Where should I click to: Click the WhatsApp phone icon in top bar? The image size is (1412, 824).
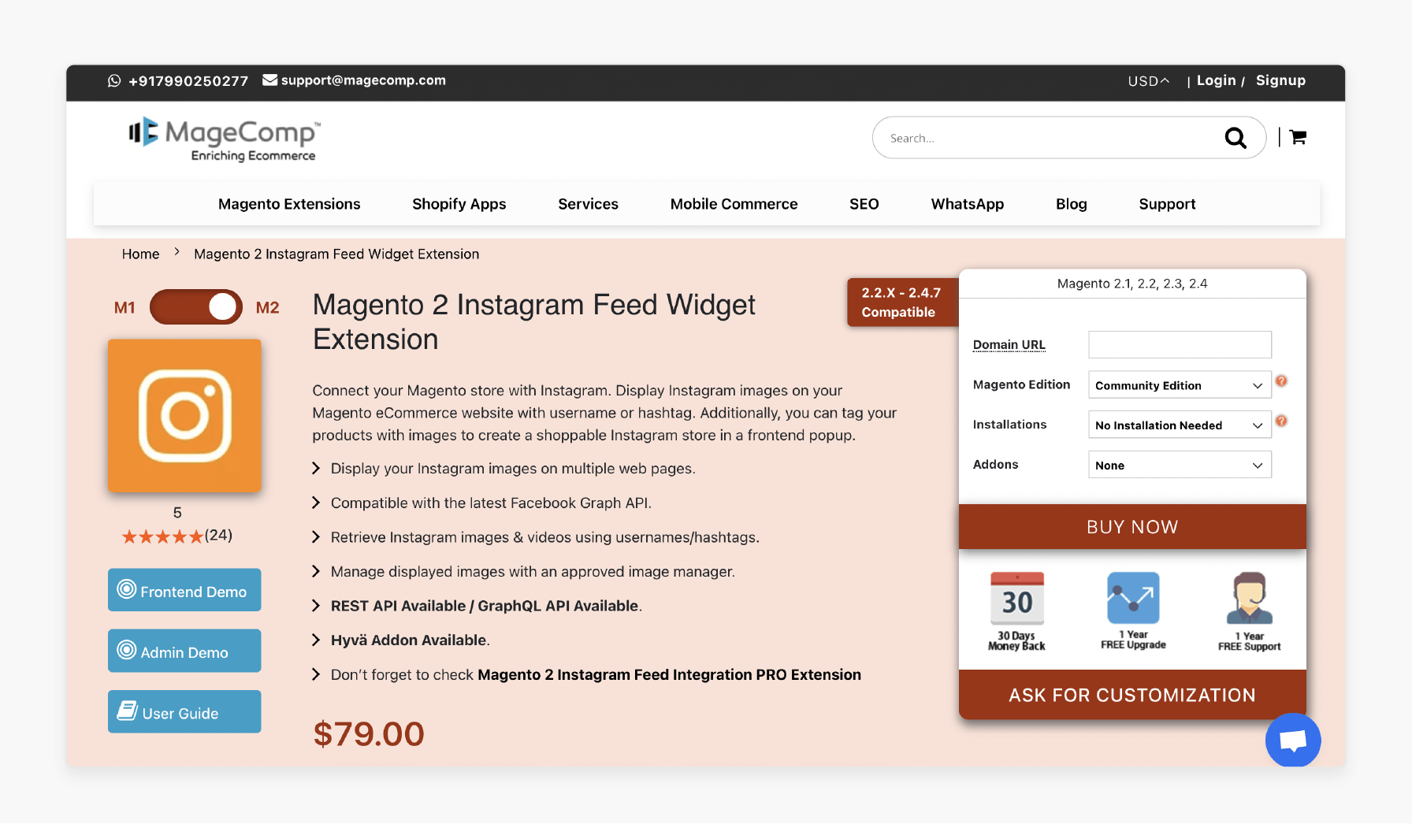coord(114,80)
